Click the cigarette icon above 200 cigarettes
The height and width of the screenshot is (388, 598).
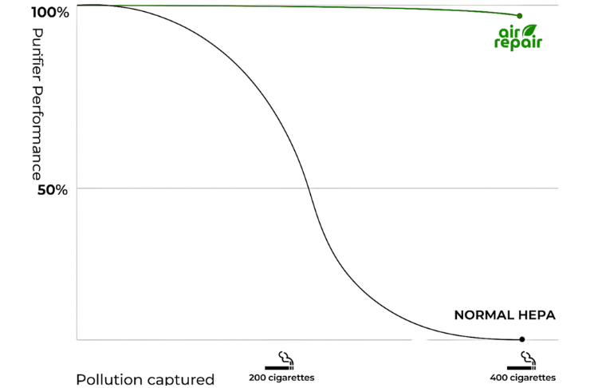point(281,359)
